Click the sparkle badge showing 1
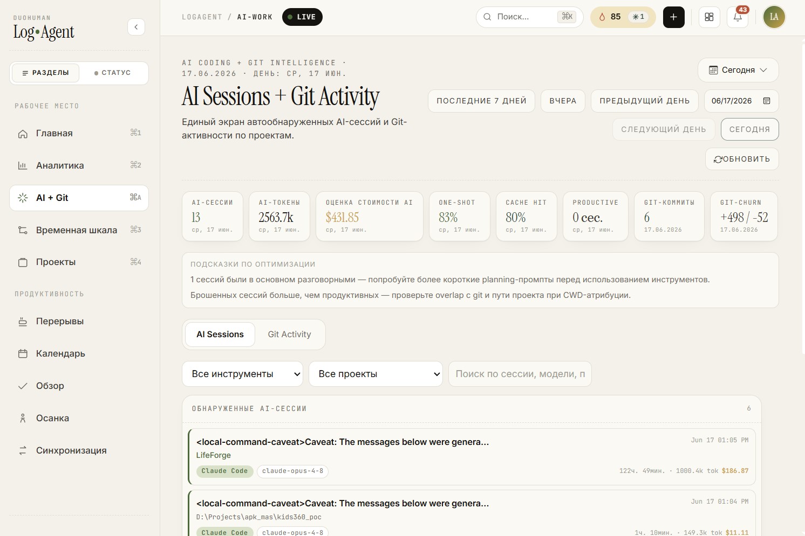Image resolution: width=805 pixels, height=536 pixels. pyautogui.click(x=639, y=17)
